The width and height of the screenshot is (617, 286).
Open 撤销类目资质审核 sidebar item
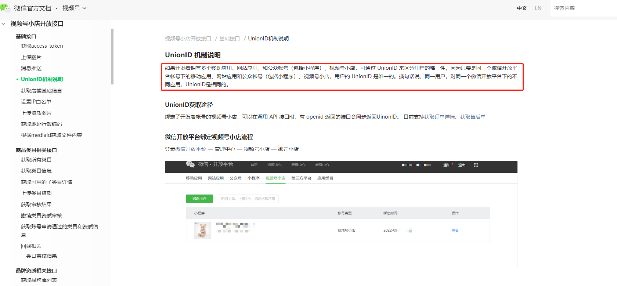coord(42,216)
